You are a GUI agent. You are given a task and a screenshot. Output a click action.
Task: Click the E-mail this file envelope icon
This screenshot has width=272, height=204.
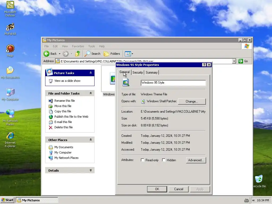pyautogui.click(x=51, y=122)
